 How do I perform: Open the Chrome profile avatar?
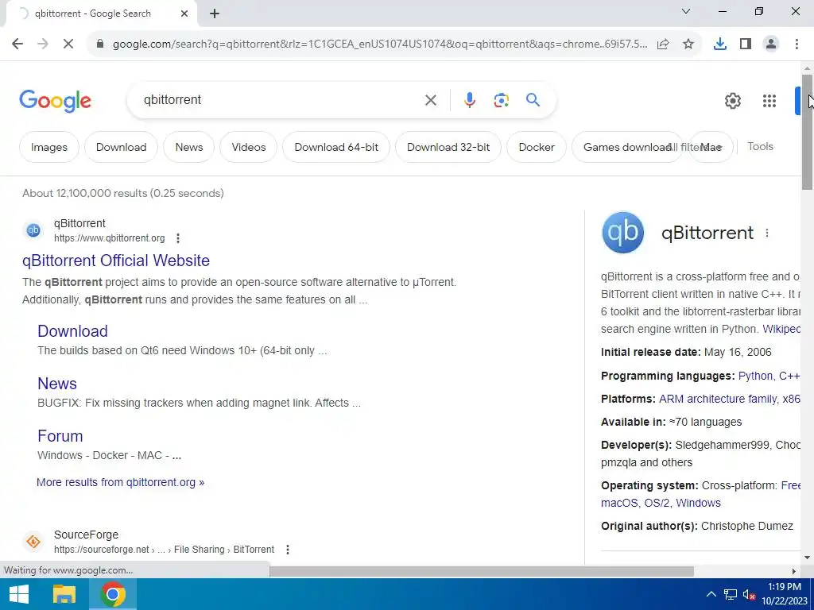pyautogui.click(x=771, y=44)
